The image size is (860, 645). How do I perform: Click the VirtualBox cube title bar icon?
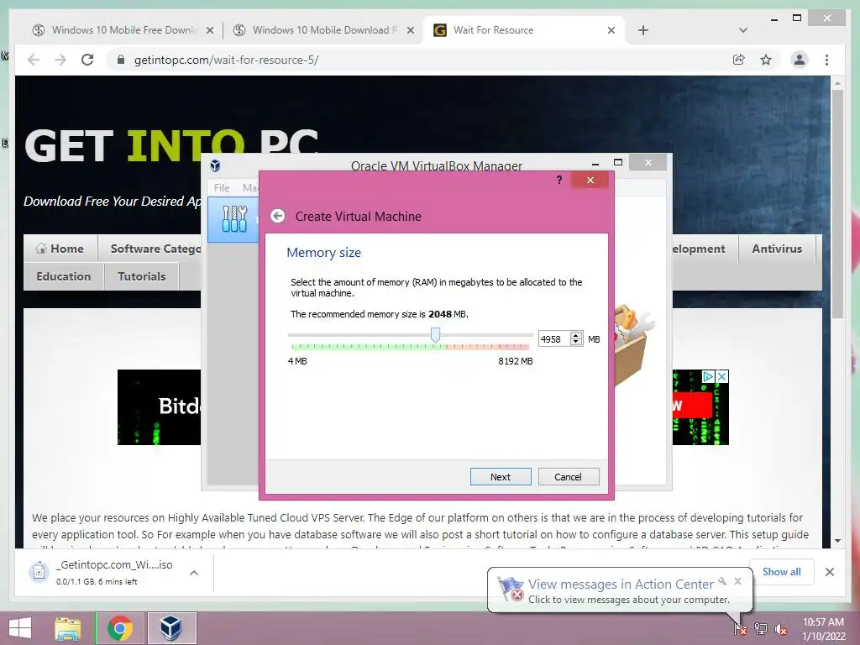[216, 165]
